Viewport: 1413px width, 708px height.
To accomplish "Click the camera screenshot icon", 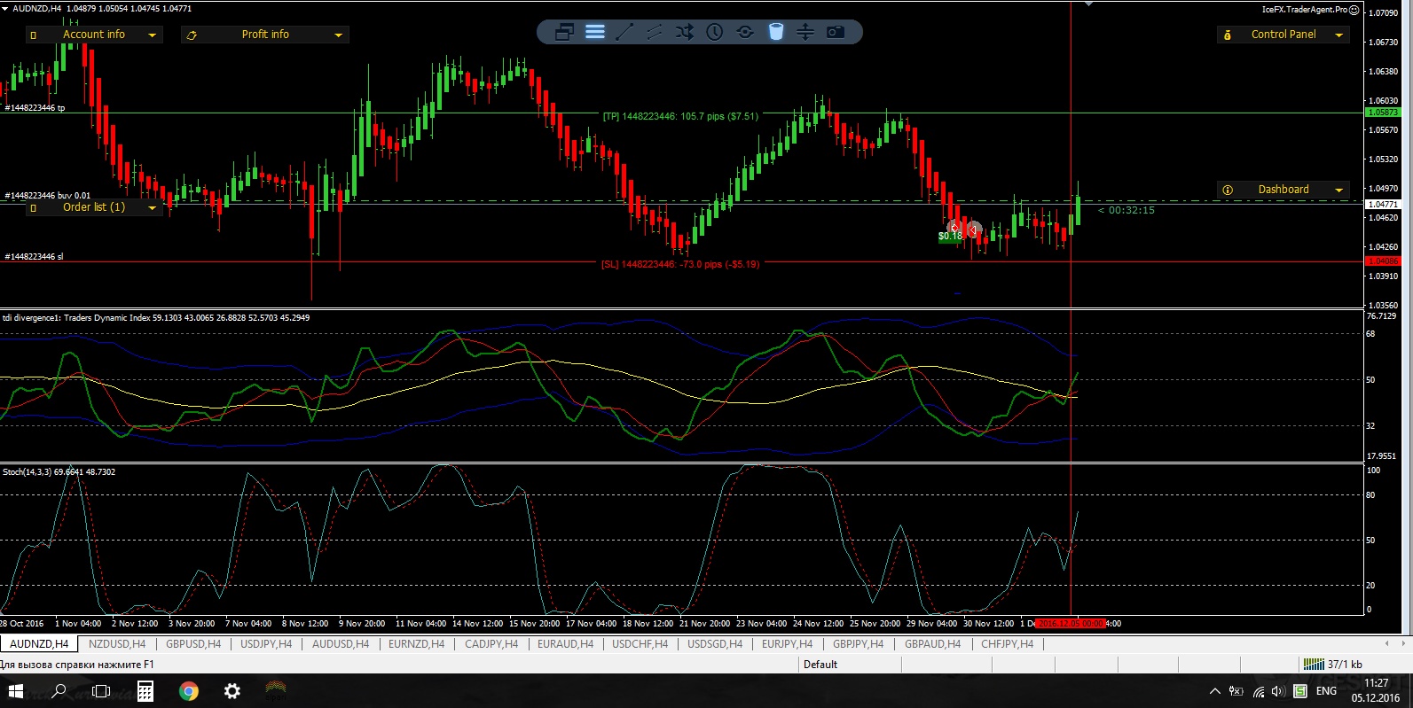I will (x=835, y=33).
